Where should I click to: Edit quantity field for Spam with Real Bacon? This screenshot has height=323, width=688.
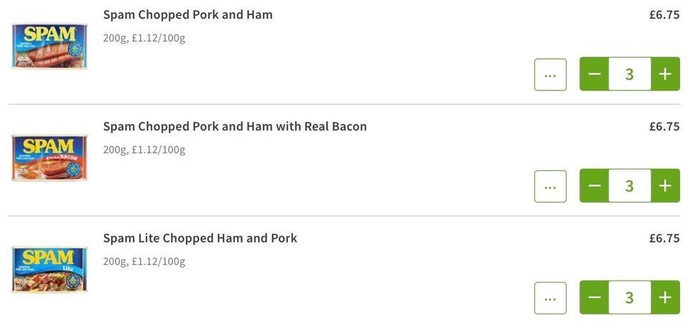(x=629, y=186)
